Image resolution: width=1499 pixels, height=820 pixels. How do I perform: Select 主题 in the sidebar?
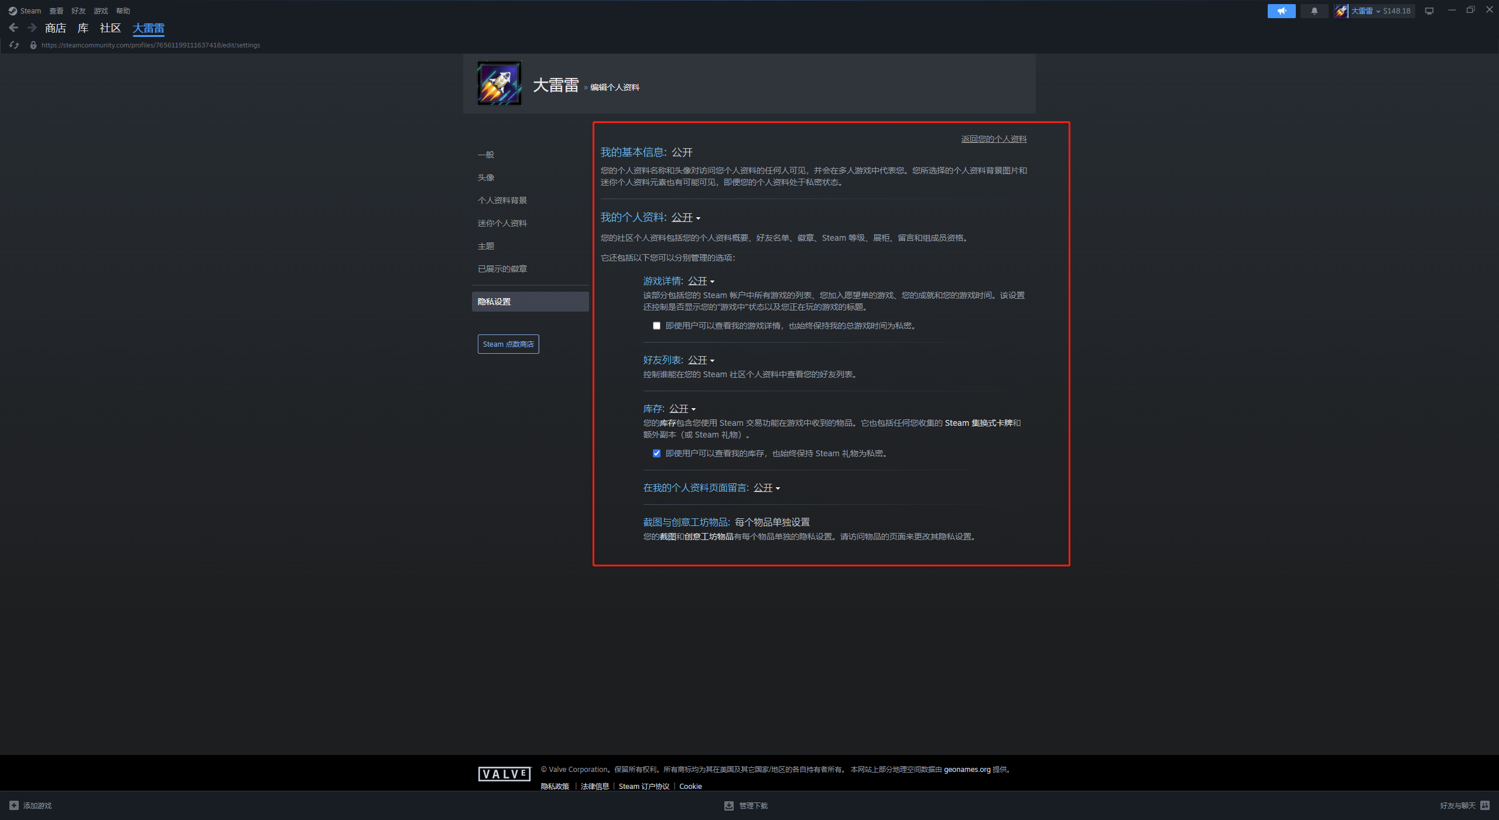[x=486, y=246]
